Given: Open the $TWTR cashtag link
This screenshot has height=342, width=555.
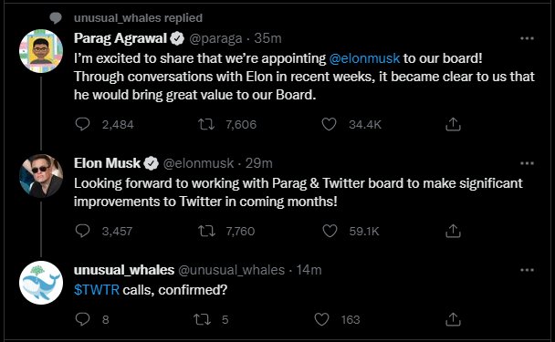Looking at the screenshot, I should [x=97, y=290].
